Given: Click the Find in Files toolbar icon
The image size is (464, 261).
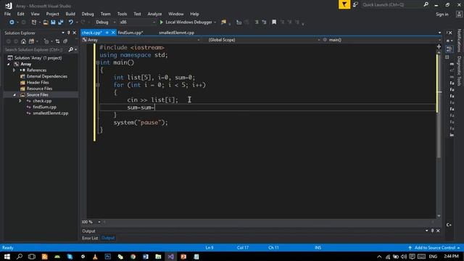Looking at the screenshot, I should pos(224,22).
